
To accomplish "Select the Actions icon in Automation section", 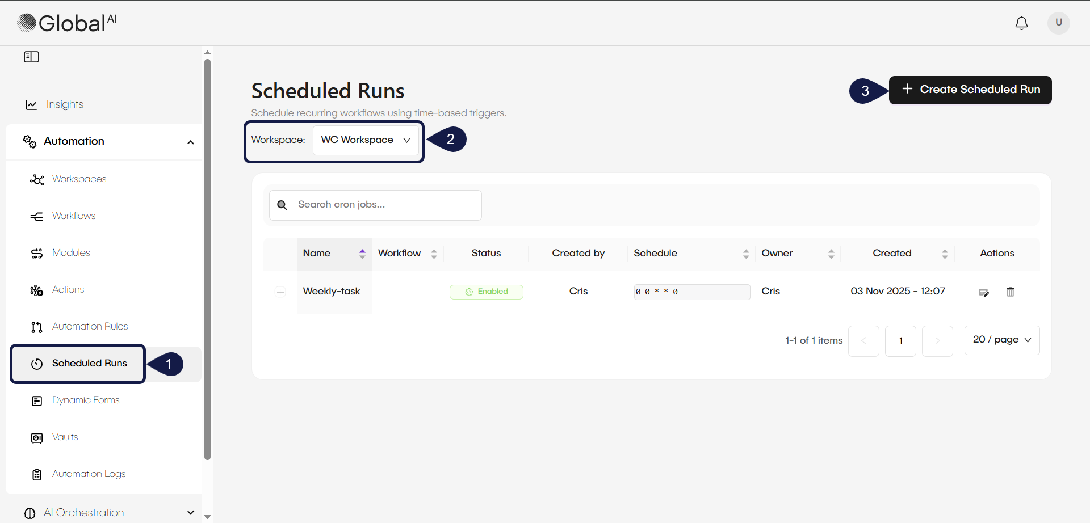I will pos(36,289).
